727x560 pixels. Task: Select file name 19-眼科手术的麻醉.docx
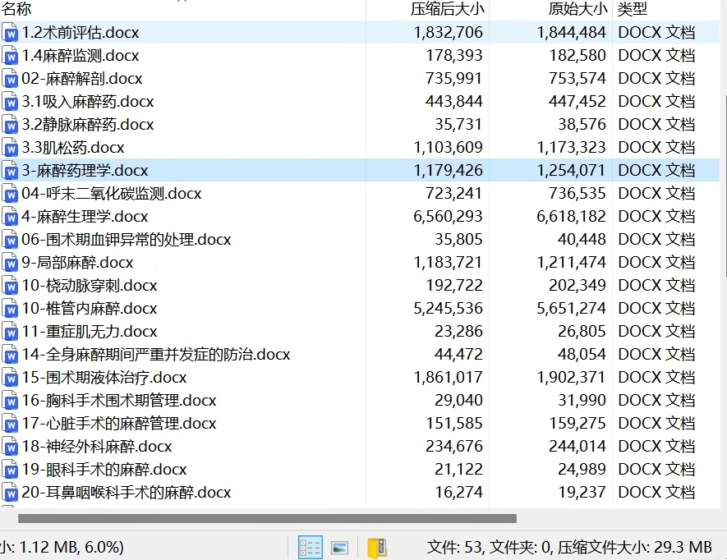point(104,469)
